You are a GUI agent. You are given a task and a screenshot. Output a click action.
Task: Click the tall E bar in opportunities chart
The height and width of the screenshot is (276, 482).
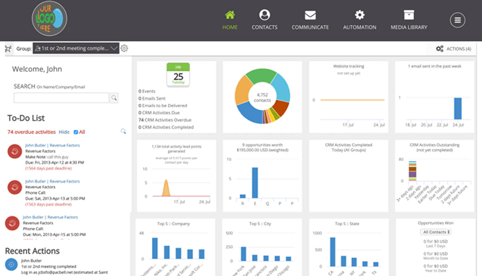click(x=255, y=183)
